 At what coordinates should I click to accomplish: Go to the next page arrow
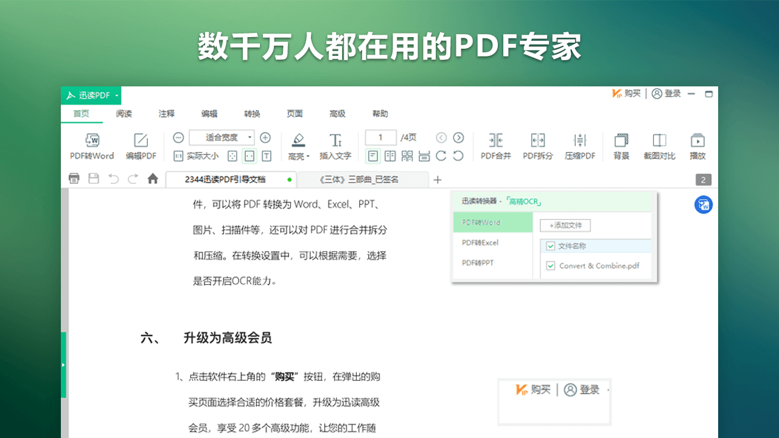[x=458, y=138]
